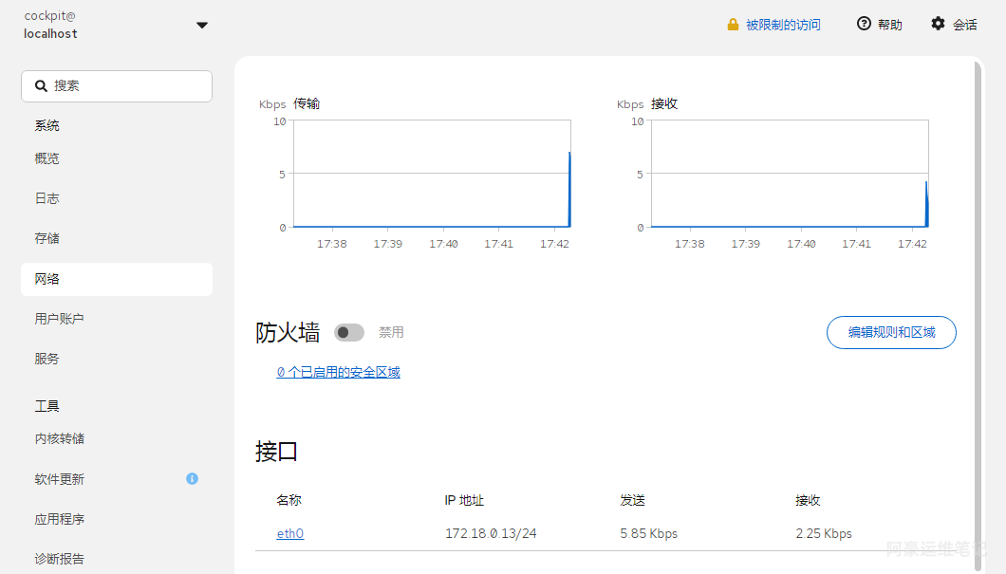Click the 防火墙 heading
1006x574 pixels.
coord(288,333)
